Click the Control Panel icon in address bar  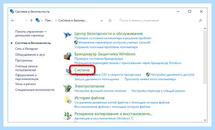(37, 20)
